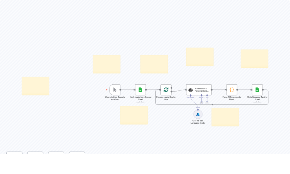
Task: Select the sticky note below Parse AI Response node
Action: 225,117
